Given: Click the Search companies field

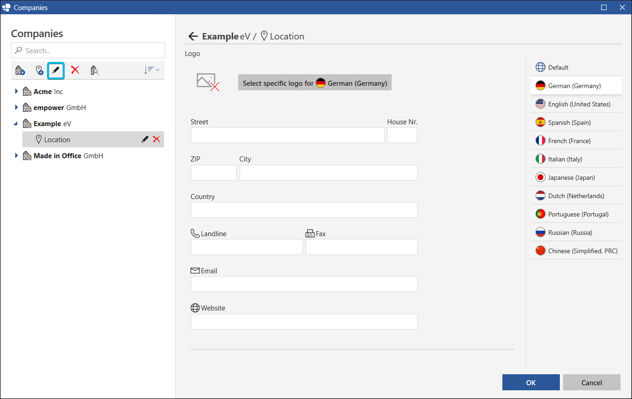Looking at the screenshot, I should click(88, 50).
